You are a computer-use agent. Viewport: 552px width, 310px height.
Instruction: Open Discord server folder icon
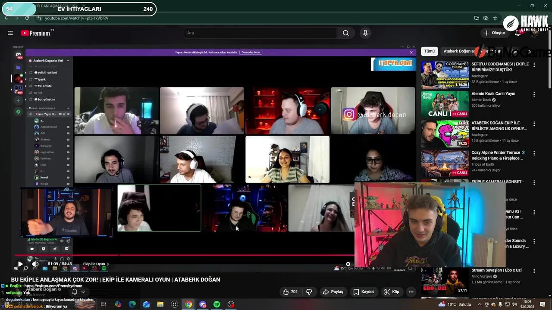point(19,68)
